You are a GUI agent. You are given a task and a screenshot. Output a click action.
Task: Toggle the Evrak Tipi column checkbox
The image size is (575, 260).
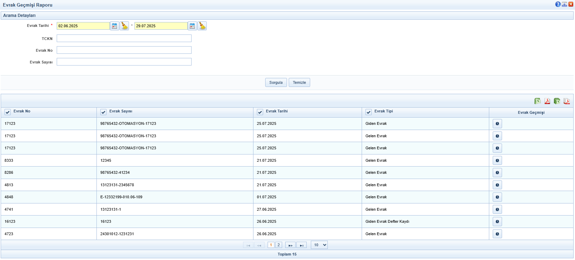click(369, 112)
